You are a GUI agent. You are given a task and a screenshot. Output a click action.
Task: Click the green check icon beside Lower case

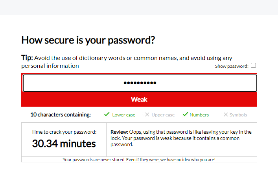tap(107, 114)
